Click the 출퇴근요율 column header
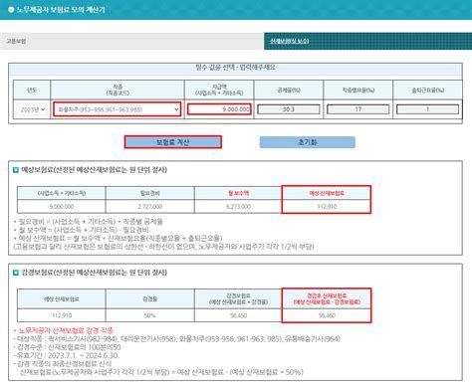The image size is (472, 384). pyautogui.click(x=427, y=90)
